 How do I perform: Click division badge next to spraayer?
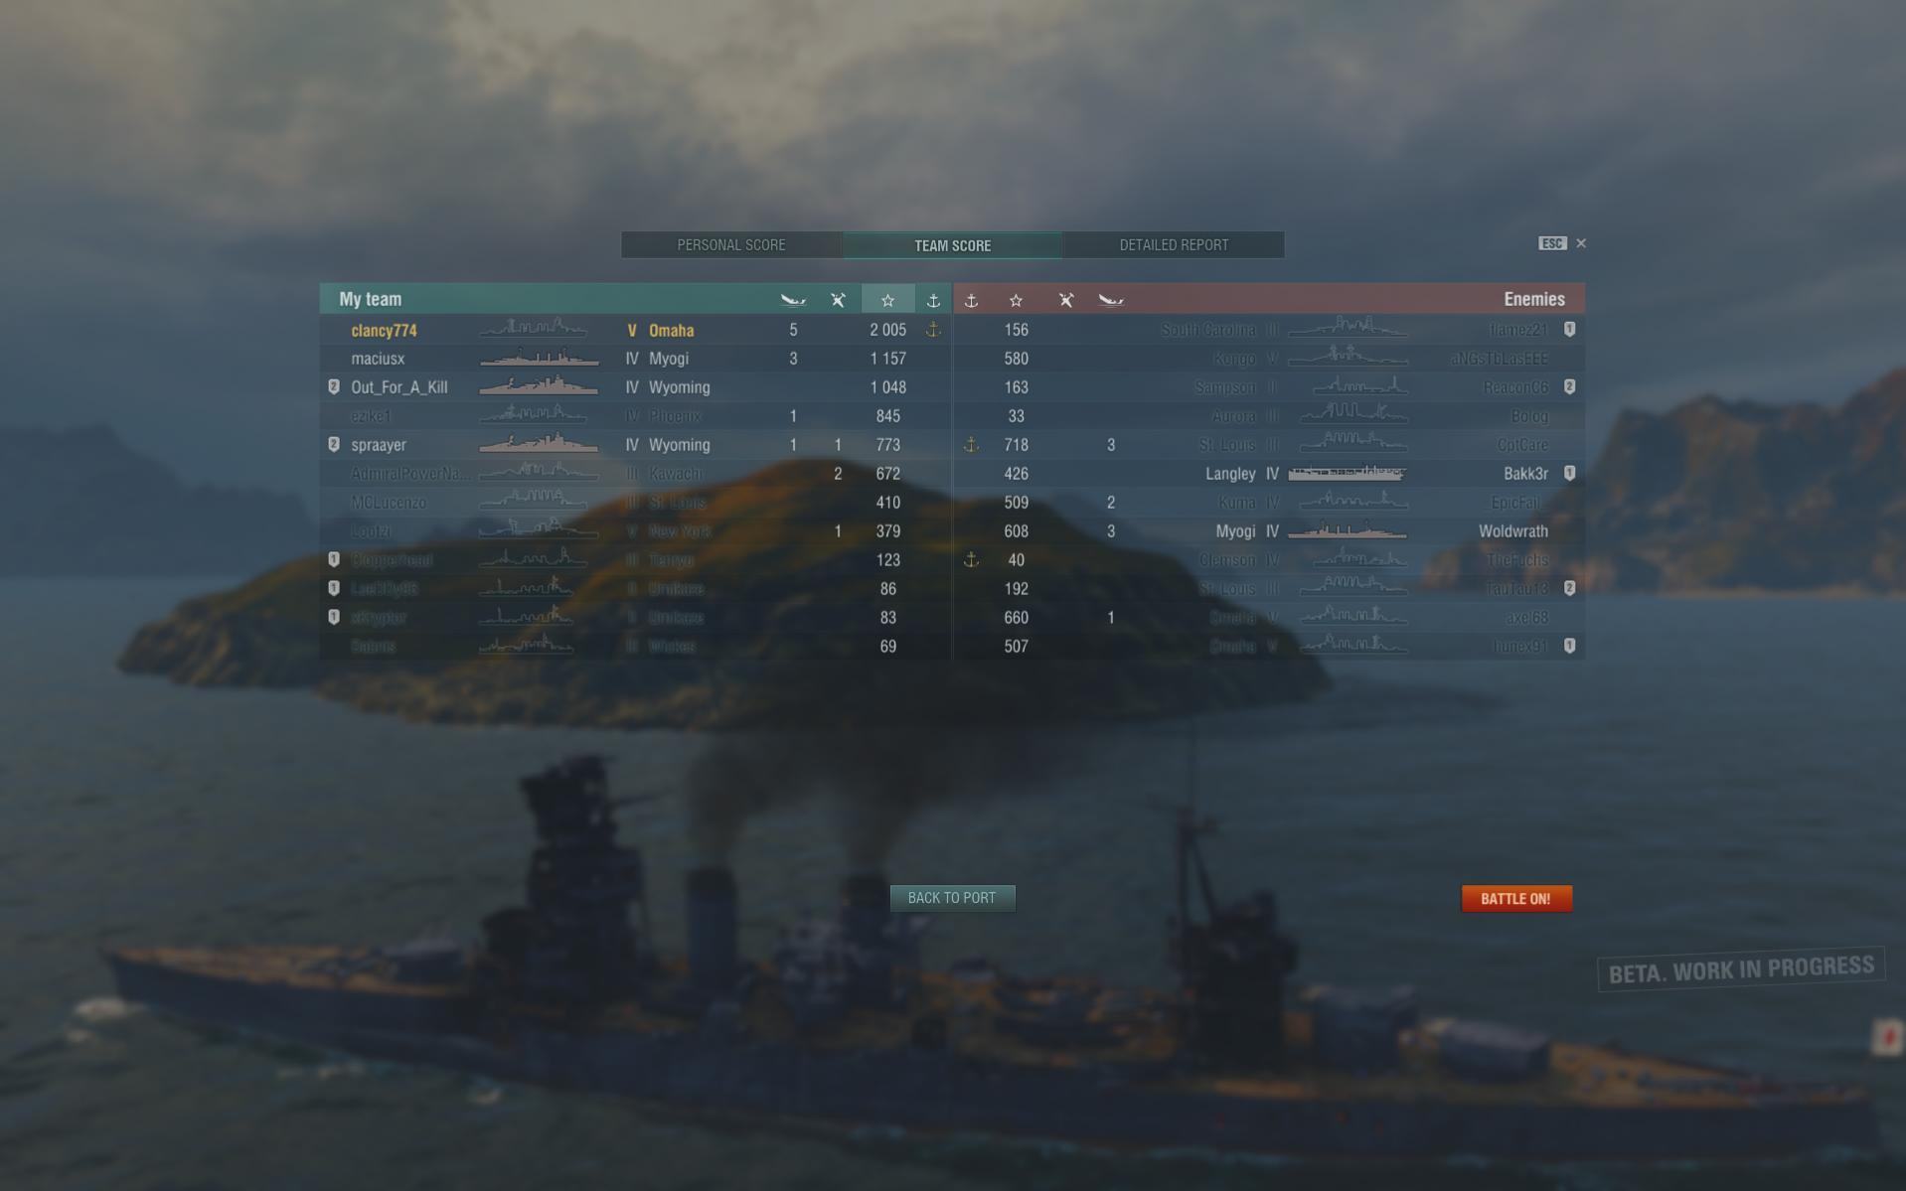click(x=334, y=444)
